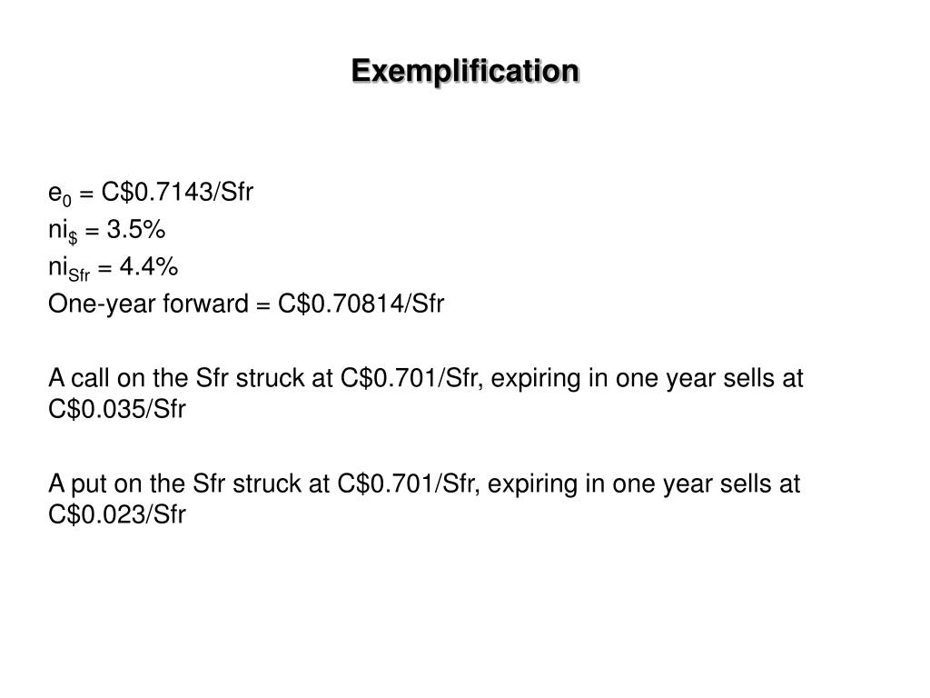This screenshot has height=698, width=930.
Task: Click 'expiring in one year' in call paragraph
Action: pyautogui.click(x=603, y=379)
